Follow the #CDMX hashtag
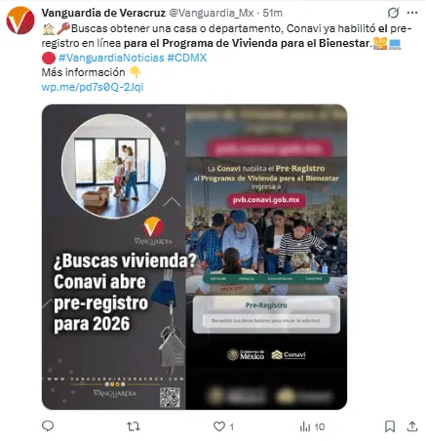 (x=187, y=58)
